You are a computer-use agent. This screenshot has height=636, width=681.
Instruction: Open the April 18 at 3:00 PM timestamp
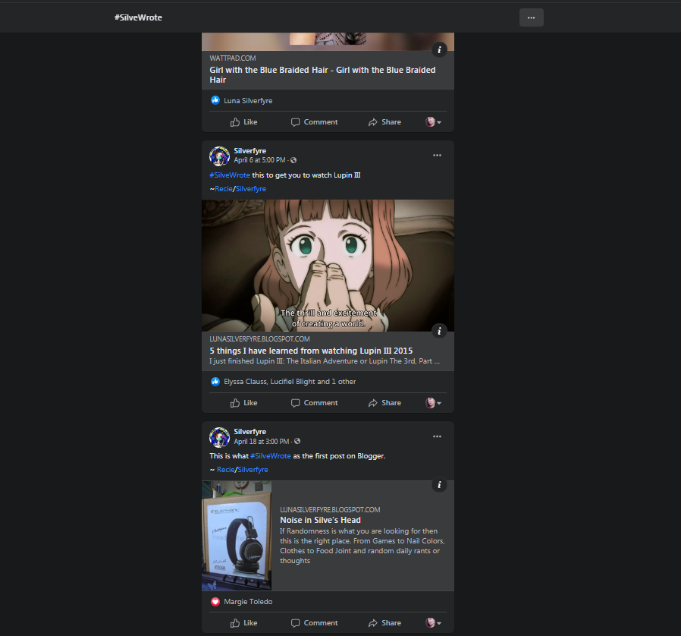click(262, 442)
